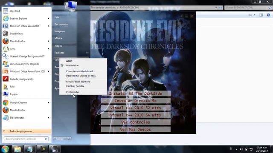This screenshot has width=273, height=153.
Task: Click the Buscar programas y archivos field
Action: [x=26, y=139]
